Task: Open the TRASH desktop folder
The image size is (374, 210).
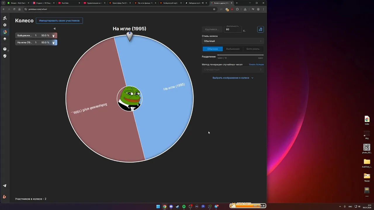Action: coord(367,177)
